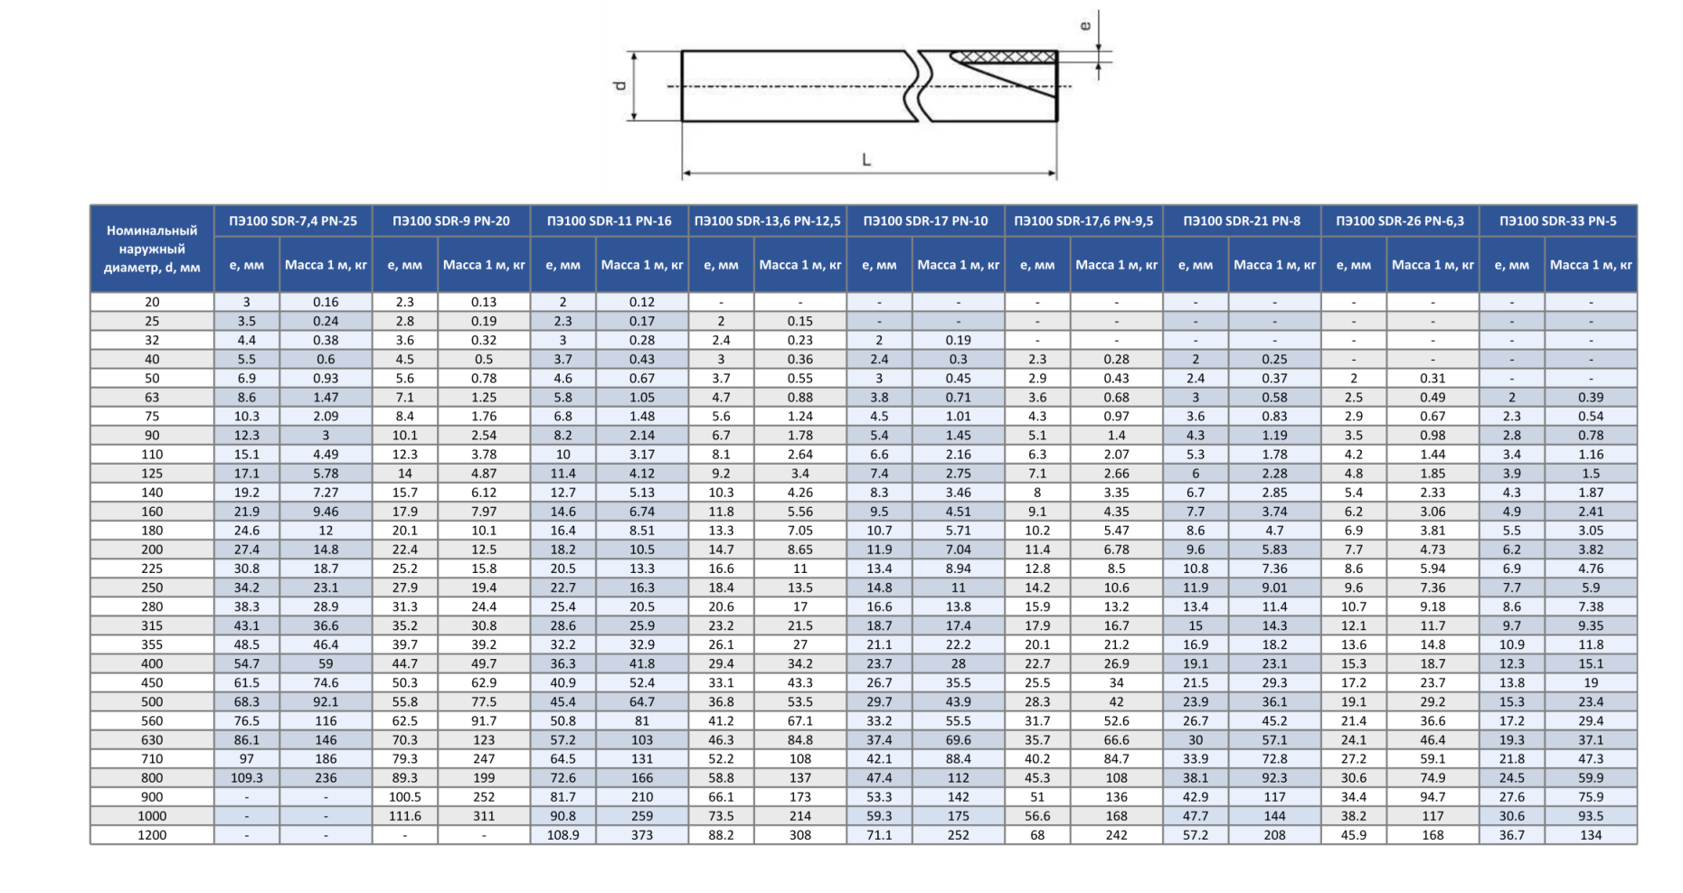Click the diameter row label '225'

point(152,569)
